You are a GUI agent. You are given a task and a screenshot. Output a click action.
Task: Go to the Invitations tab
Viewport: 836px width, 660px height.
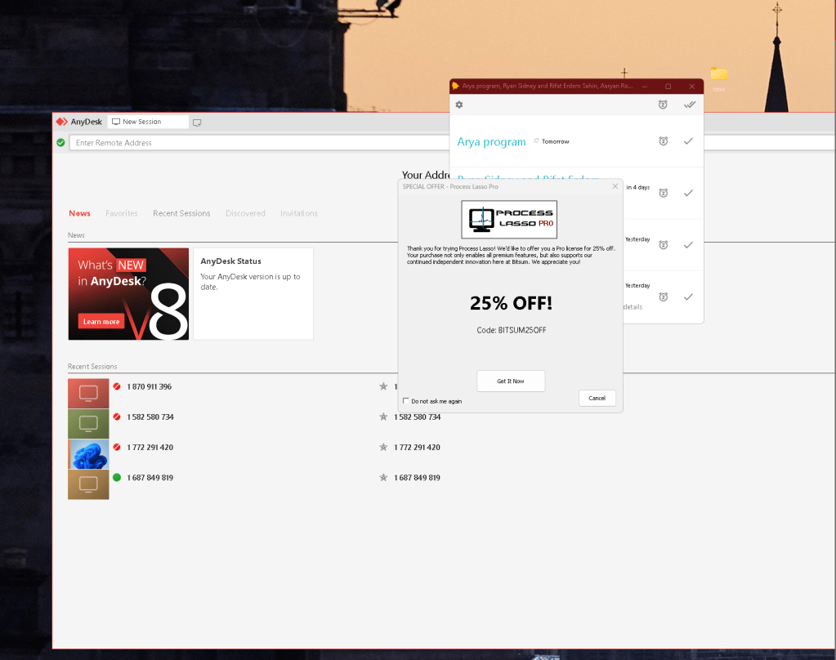[299, 213]
